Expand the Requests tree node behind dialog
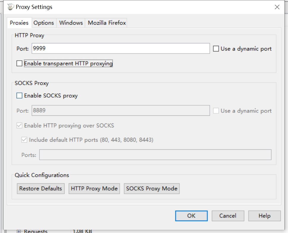The height and width of the screenshot is (233, 288). point(19,231)
